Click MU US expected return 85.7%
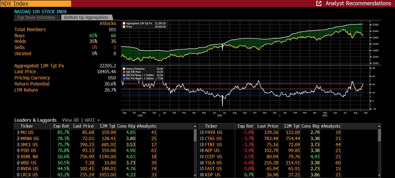 click(63, 132)
